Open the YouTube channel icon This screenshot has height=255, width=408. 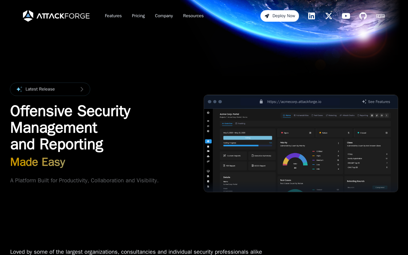346,16
